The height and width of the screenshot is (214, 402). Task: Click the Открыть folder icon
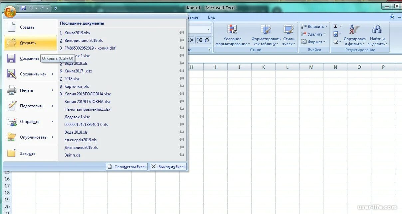[x=11, y=43]
